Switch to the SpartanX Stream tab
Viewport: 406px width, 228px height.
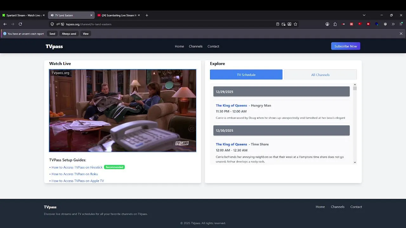pyautogui.click(x=24, y=15)
